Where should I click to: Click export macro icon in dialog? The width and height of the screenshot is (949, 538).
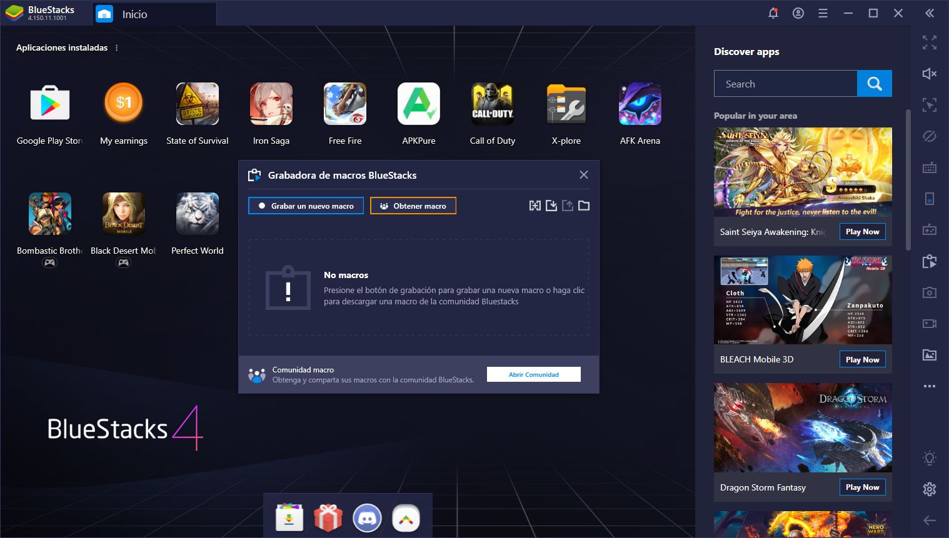point(568,206)
